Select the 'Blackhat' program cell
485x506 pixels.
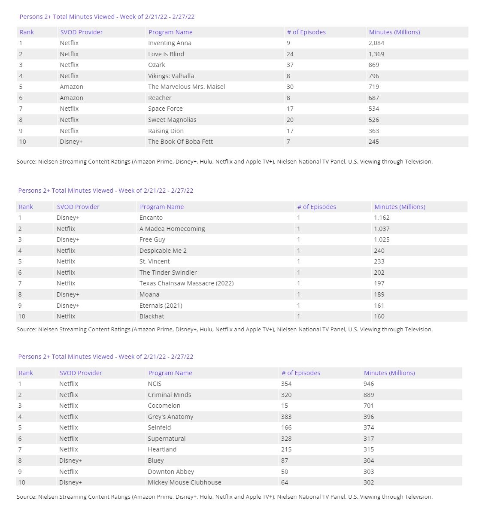click(152, 316)
